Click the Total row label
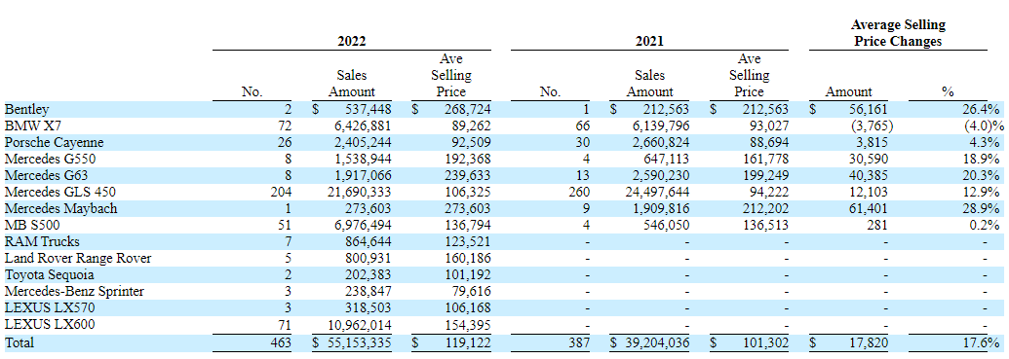1009x359 pixels. pos(19,342)
